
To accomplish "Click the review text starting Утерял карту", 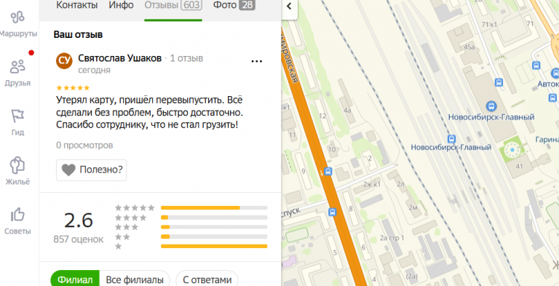I will 150,112.
